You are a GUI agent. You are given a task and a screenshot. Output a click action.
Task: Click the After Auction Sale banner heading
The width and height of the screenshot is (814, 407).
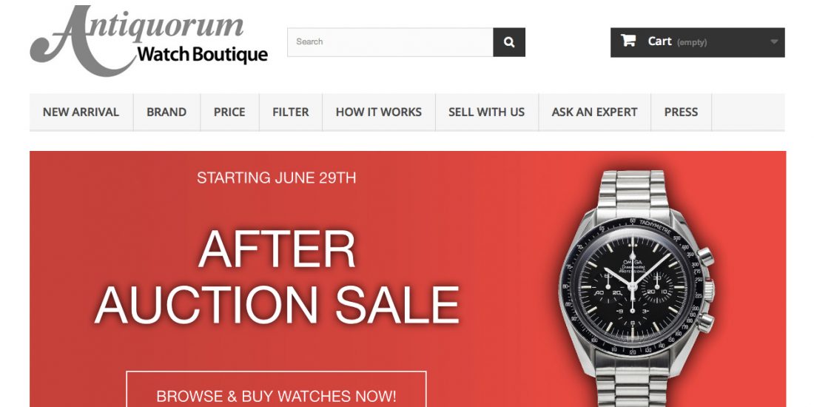(x=277, y=277)
